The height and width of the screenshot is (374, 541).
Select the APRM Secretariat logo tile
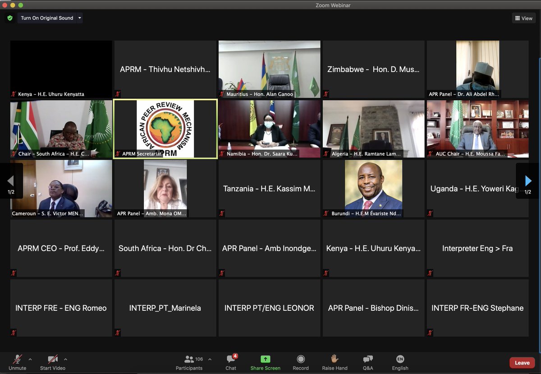165,129
